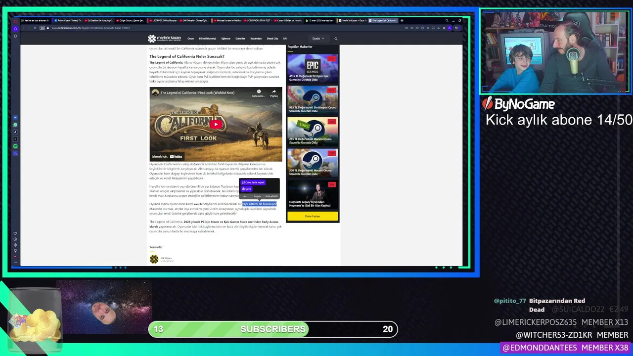The height and width of the screenshot is (356, 633).
Task: Switch the site language to EN
Action: pyautogui.click(x=285, y=39)
